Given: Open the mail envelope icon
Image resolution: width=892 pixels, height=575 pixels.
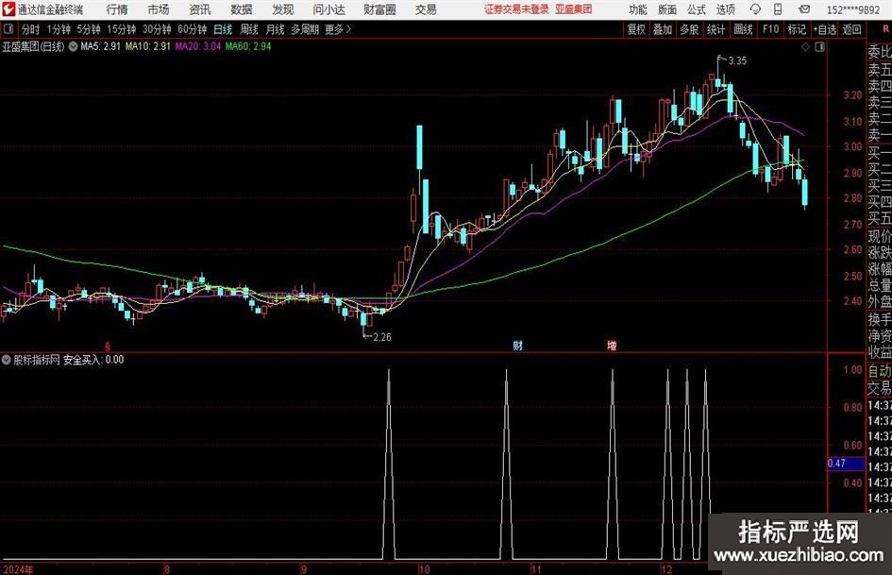Looking at the screenshot, I should pyautogui.click(x=804, y=9).
